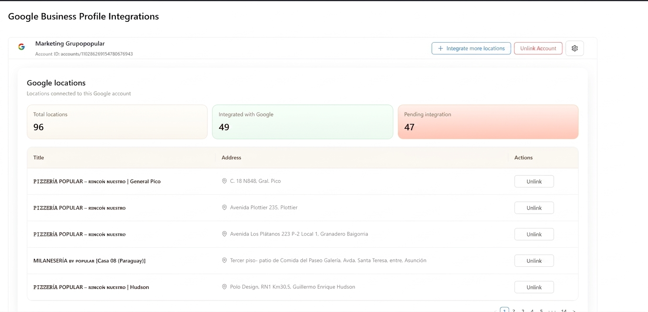The image size is (648, 312).
Task: Click the Google Business Profile Integrations heading
Action: [x=84, y=17]
